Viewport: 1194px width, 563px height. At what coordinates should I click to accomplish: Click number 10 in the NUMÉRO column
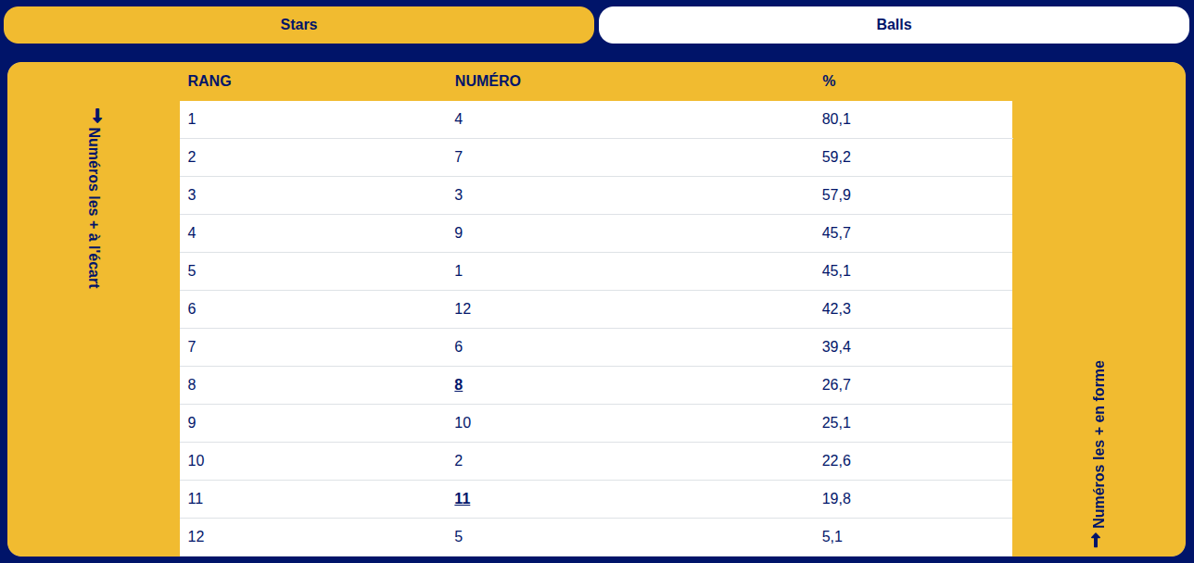tap(463, 423)
